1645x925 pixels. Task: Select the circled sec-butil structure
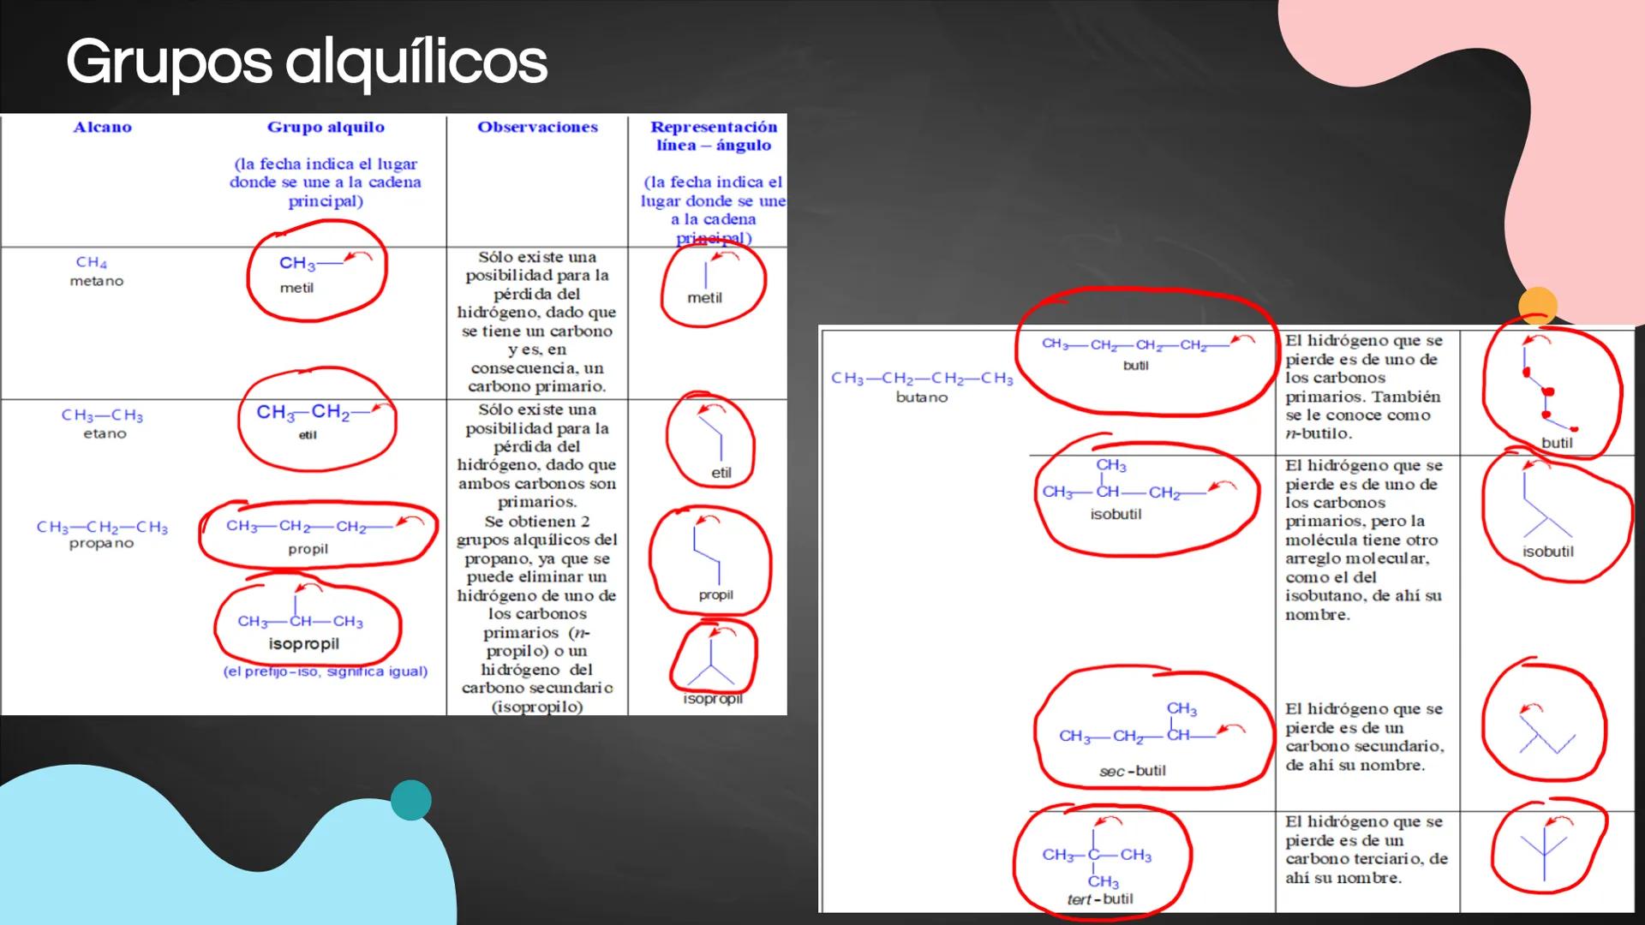pos(1152,734)
